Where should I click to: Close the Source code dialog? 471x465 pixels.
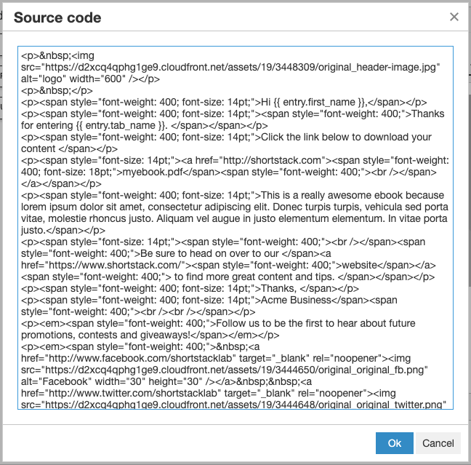point(454,17)
